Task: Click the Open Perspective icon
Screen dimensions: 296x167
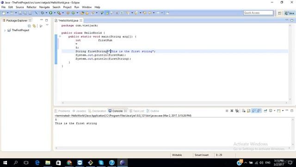Action: (x=279, y=13)
